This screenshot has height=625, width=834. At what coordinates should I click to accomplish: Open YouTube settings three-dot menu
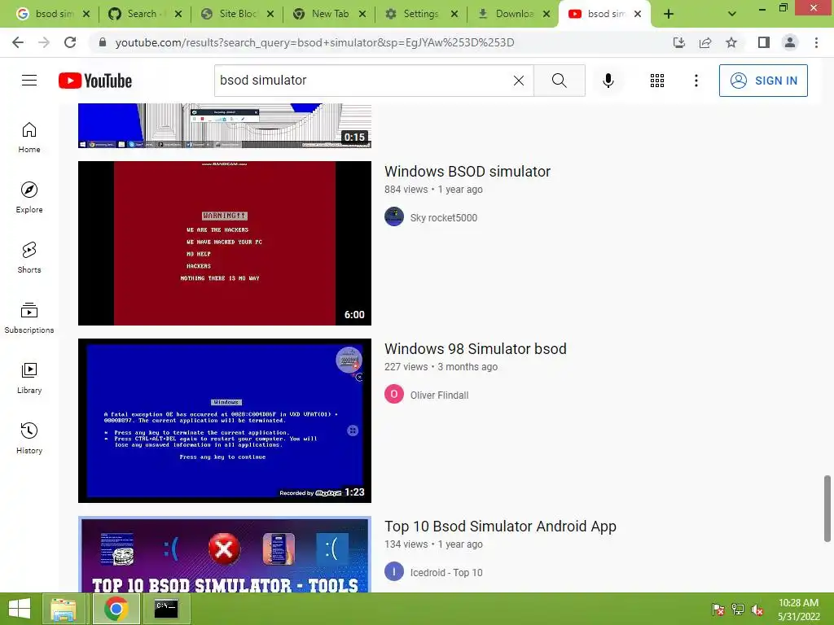click(696, 81)
